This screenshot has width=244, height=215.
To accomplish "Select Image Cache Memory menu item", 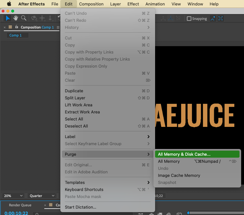I will click(179, 175).
